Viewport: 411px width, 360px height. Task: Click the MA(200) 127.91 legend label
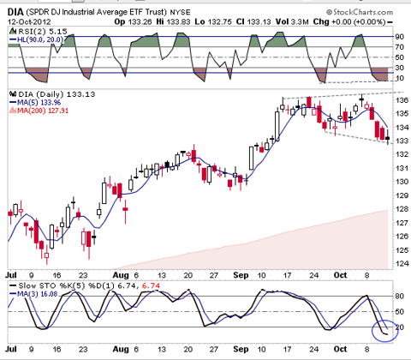pyautogui.click(x=43, y=111)
